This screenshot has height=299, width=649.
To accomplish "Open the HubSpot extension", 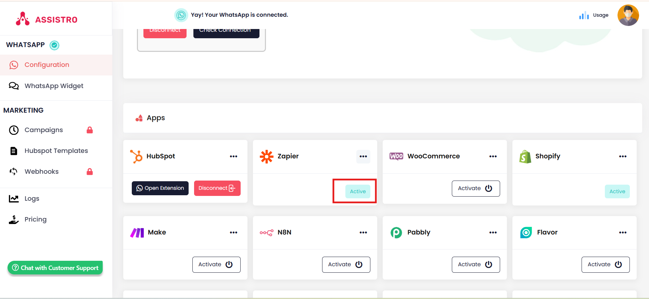I will (x=160, y=188).
